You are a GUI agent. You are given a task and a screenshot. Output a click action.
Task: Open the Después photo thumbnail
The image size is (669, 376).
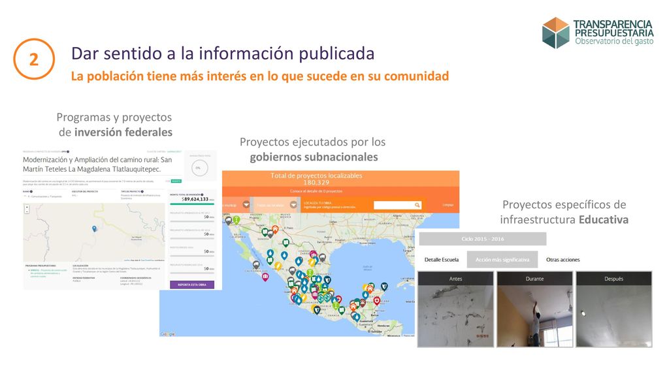[x=614, y=309]
